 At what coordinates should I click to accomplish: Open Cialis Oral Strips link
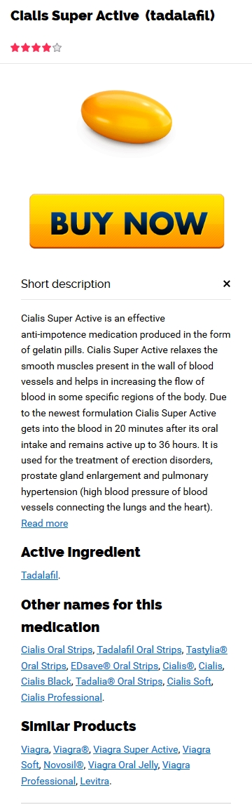tap(57, 650)
